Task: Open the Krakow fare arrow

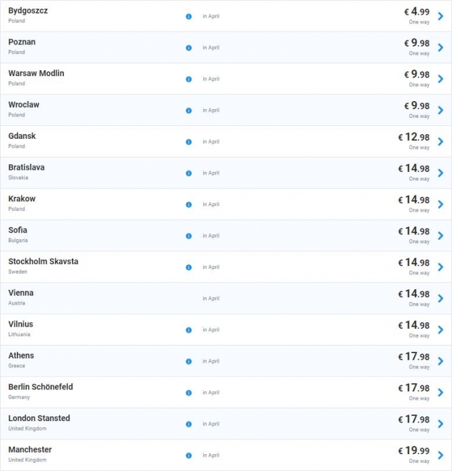Action: (441, 204)
